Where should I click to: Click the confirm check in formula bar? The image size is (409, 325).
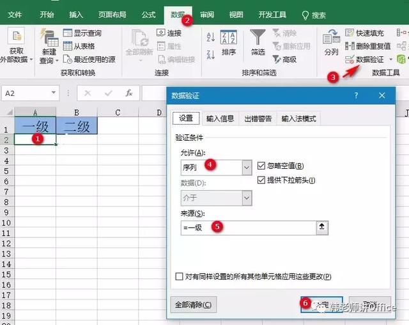coord(108,93)
